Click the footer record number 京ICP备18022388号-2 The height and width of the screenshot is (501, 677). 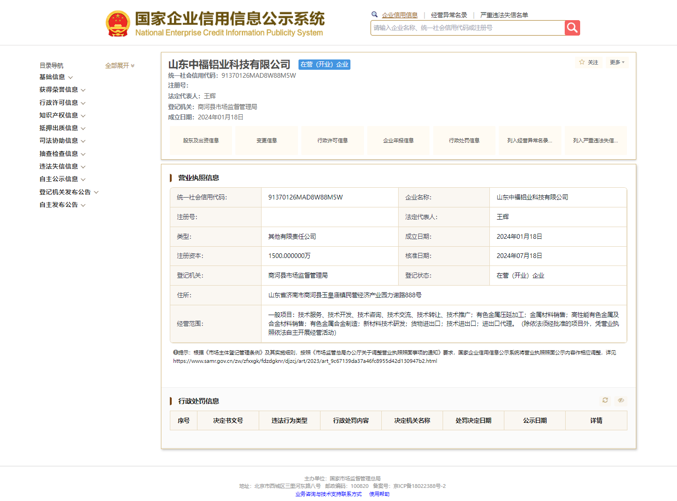click(x=419, y=486)
